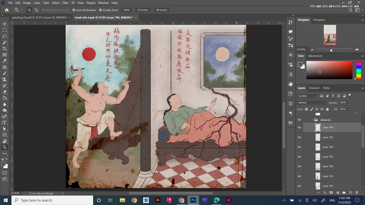Select the Hand tool

[5, 141]
